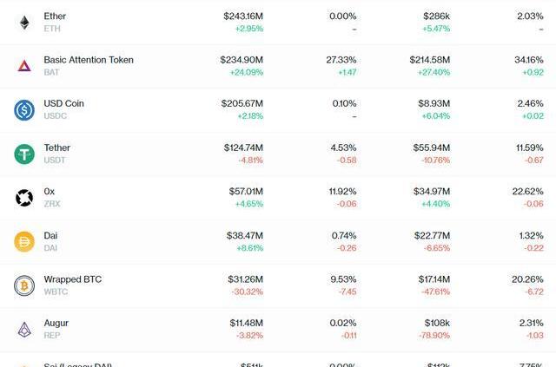The width and height of the screenshot is (556, 367).
Task: Click the Augur purple pyramid icon
Action: (x=24, y=330)
